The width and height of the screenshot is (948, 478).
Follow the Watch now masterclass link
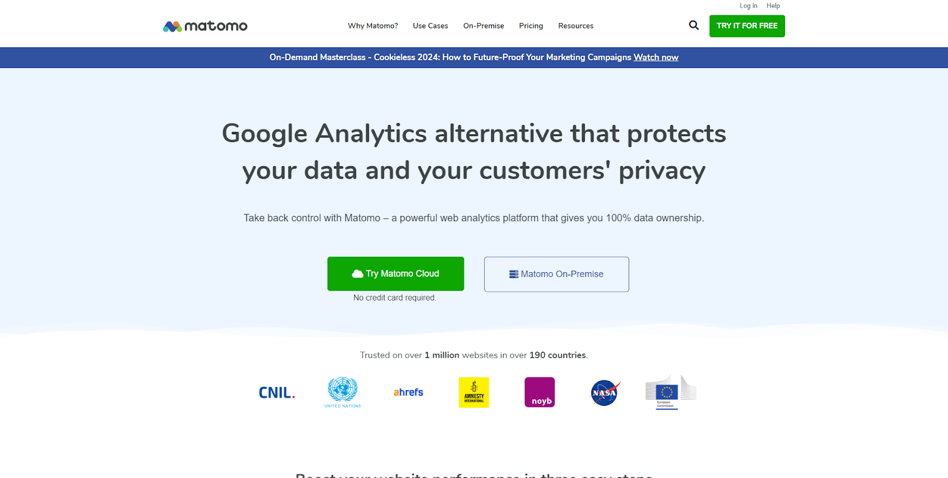[x=656, y=57]
